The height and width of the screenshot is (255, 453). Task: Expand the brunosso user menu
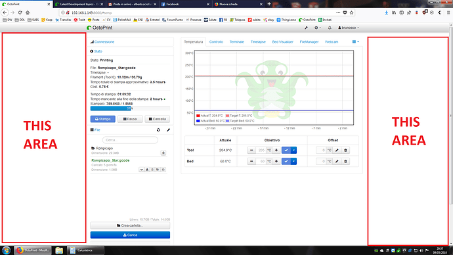click(349, 28)
